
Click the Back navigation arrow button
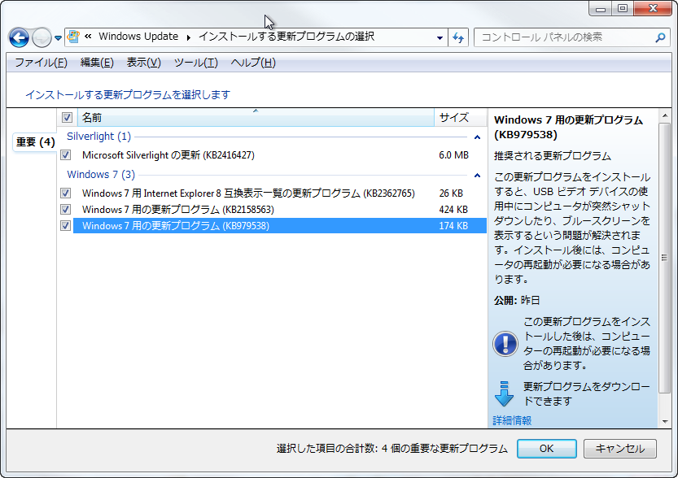tap(19, 37)
